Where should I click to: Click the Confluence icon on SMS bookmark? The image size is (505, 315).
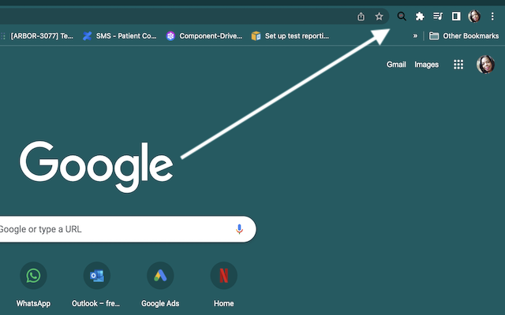87,36
